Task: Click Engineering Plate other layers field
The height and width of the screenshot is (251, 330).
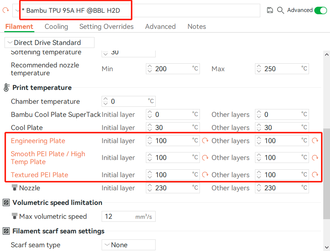Action: click(282, 140)
